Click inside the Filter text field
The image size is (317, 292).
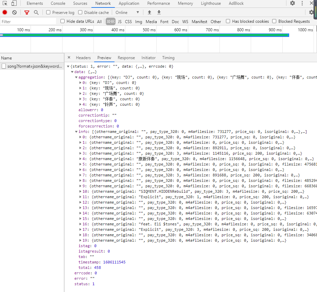click(28, 22)
